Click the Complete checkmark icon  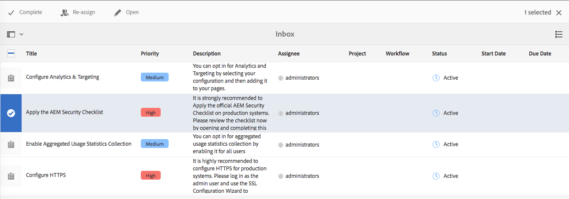pos(11,13)
